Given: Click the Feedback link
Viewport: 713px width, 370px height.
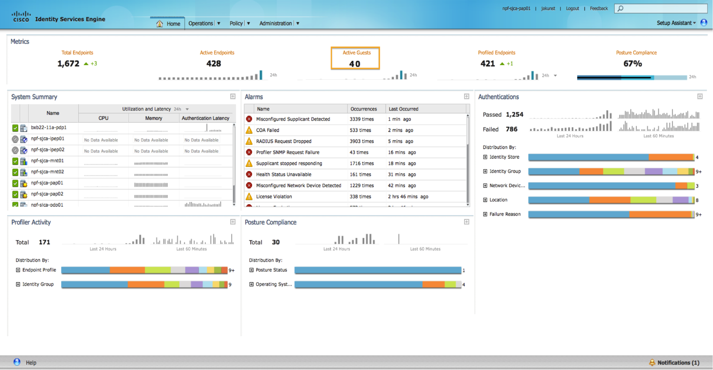Looking at the screenshot, I should click(x=599, y=9).
